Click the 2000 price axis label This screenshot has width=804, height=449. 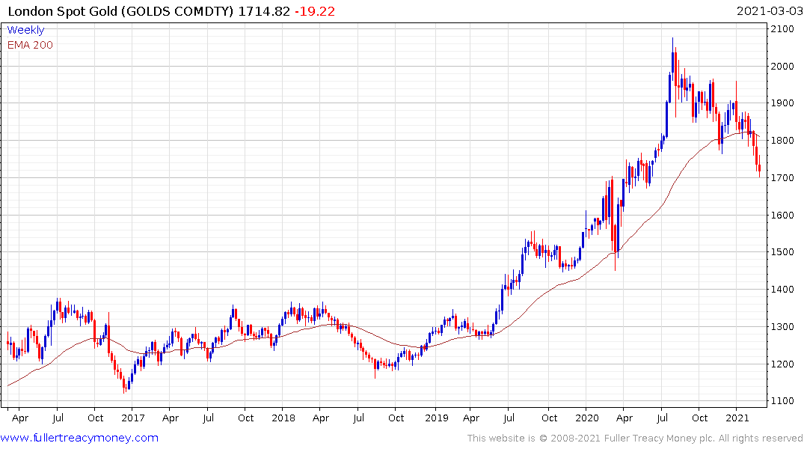pos(782,66)
